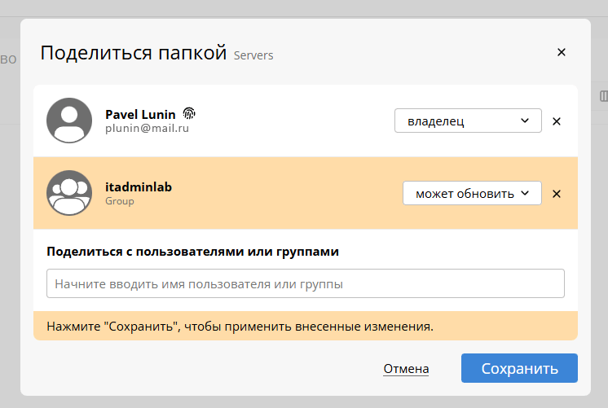This screenshot has height=408, width=608.
Task: Click the Поделиться с пользователями или группами heading
Action: [192, 252]
